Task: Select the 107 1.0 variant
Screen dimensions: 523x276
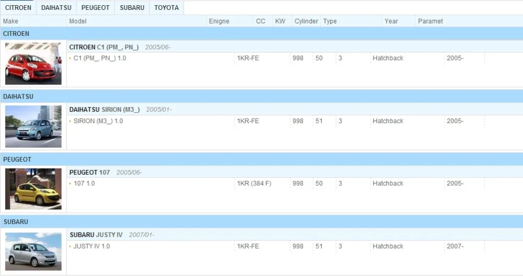Action: [x=84, y=184]
